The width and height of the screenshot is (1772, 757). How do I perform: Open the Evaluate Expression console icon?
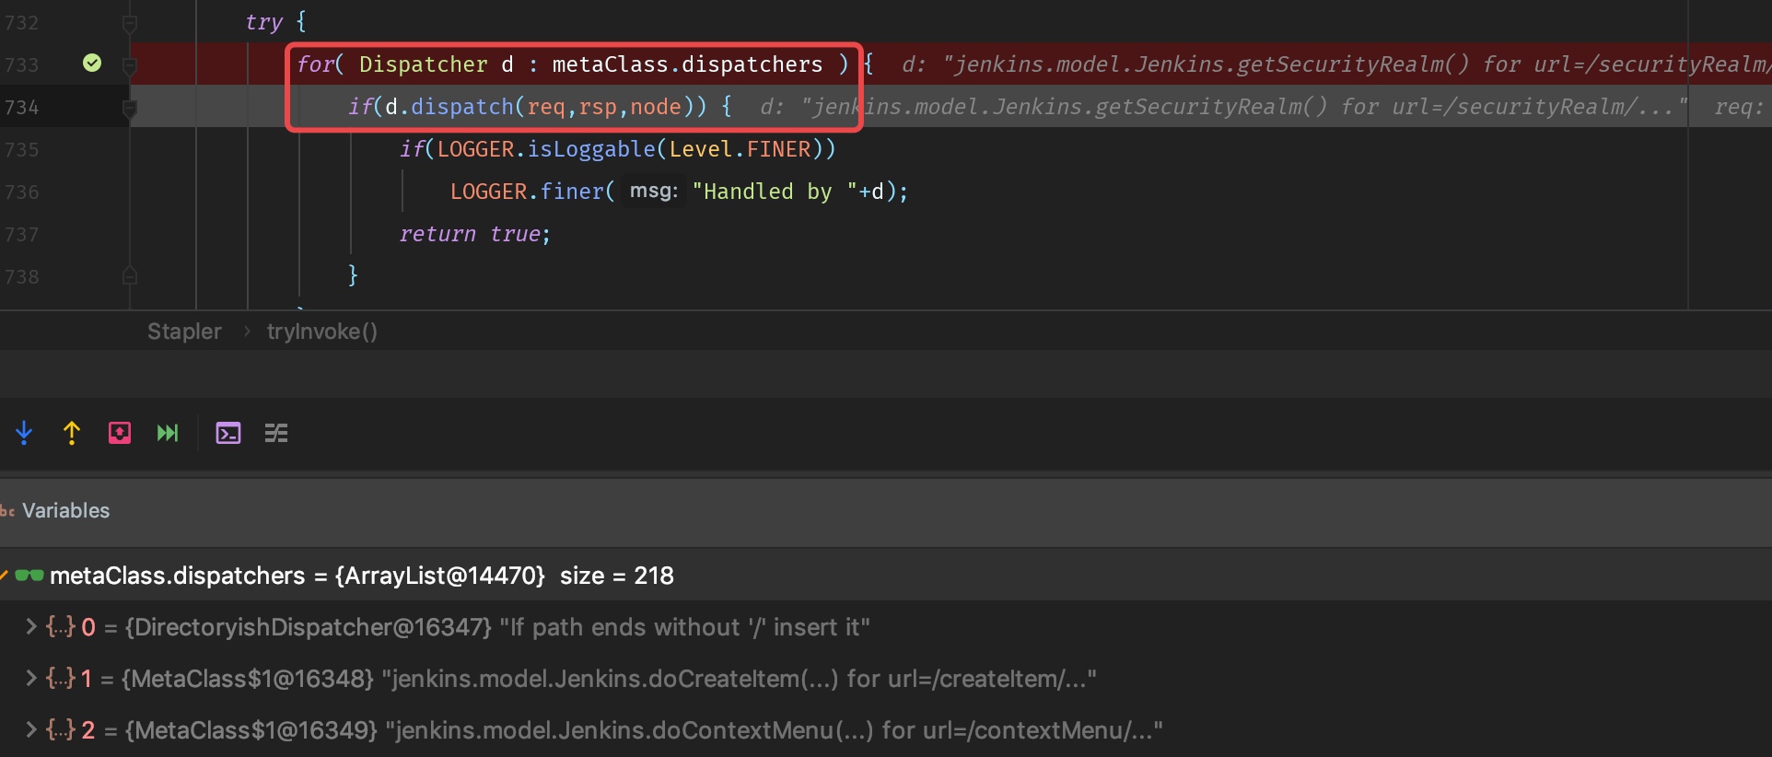(228, 433)
